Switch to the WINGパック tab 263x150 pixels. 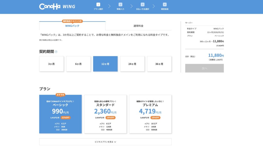pyautogui.click(x=72, y=26)
